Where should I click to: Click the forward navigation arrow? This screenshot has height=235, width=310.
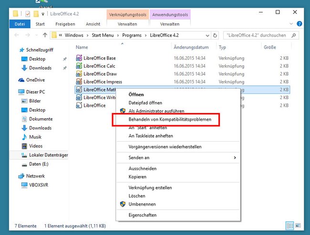pos(28,35)
